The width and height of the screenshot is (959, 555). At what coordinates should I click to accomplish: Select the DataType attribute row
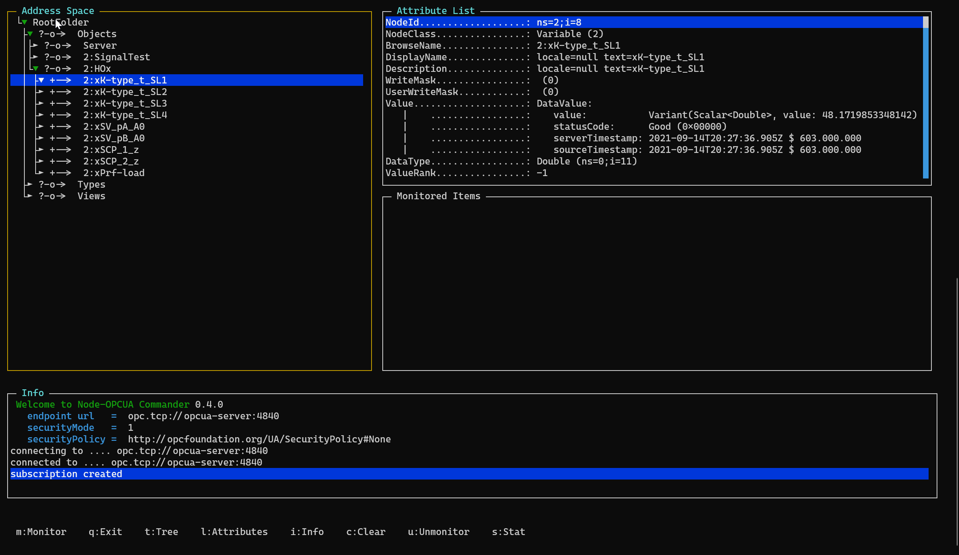tap(653, 161)
